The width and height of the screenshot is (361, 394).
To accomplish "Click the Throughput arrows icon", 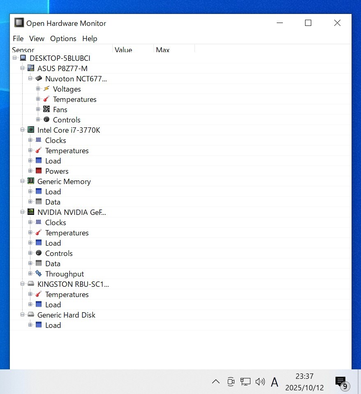I will click(39, 273).
